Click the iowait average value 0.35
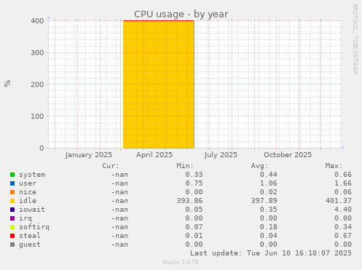 269,210
